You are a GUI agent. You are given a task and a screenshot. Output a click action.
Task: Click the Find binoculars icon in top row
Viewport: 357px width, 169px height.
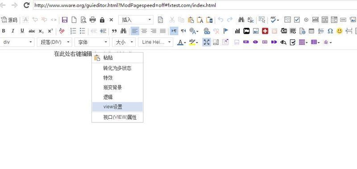[x=241, y=20]
